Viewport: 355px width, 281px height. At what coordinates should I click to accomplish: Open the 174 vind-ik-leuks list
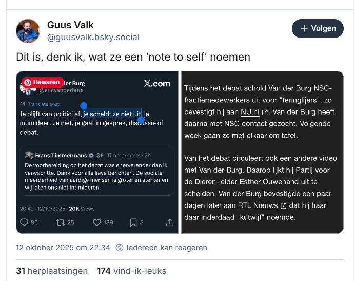(x=131, y=271)
